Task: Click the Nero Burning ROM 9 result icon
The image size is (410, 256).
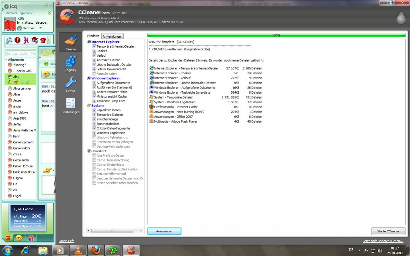Action: pos(152,112)
